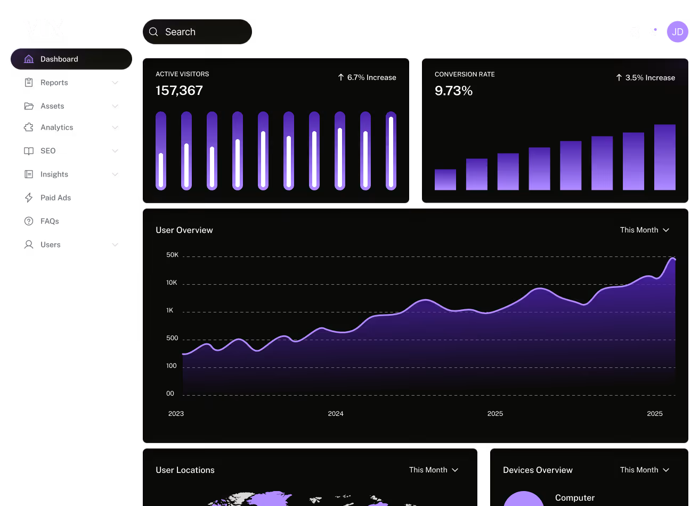Expand the Users submenu chevron

[x=115, y=245]
